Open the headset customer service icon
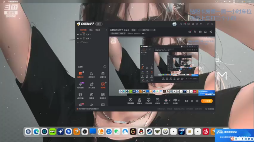This screenshot has height=142, width=254. point(181,24)
